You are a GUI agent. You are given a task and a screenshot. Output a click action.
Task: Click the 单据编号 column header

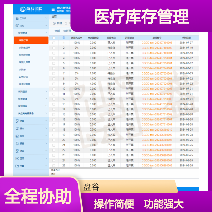pos(157,38)
